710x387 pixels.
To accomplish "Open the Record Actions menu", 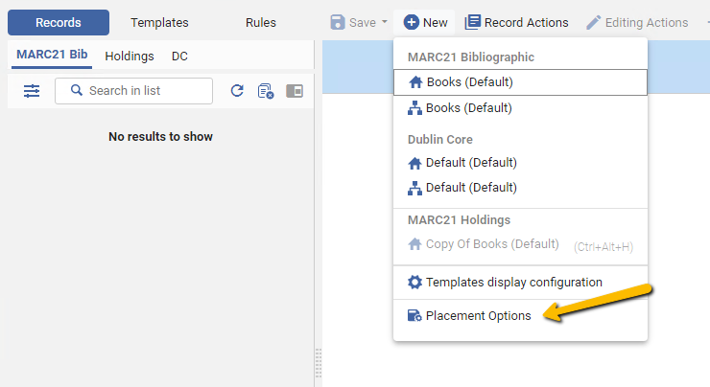I will tap(516, 22).
